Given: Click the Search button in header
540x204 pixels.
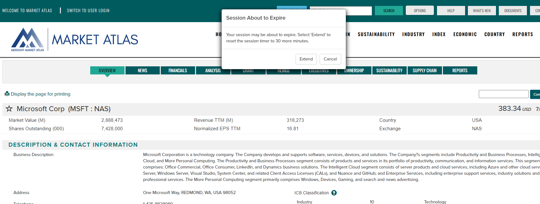Looking at the screenshot, I should pos(389,11).
